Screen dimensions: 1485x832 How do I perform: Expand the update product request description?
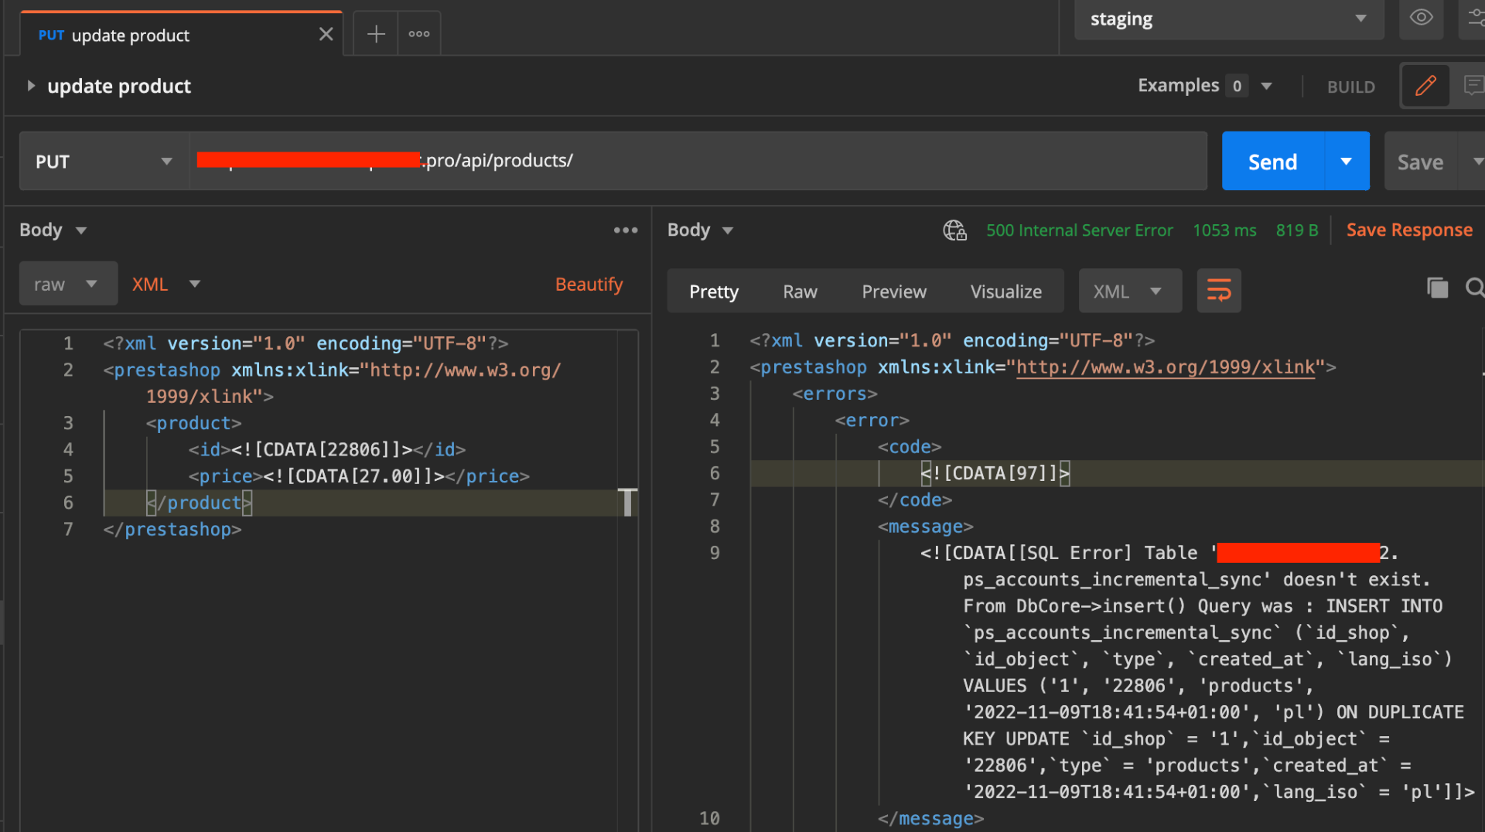coord(31,86)
